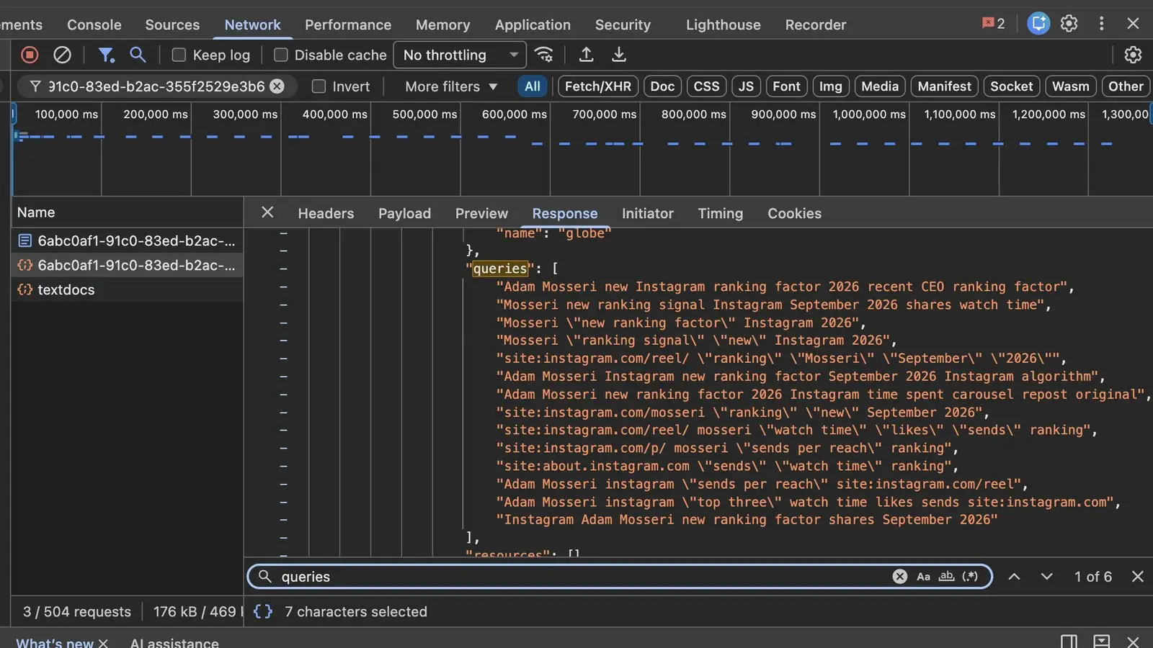This screenshot has width=1153, height=648.
Task: Check the Invert filter checkbox
Action: click(x=319, y=86)
